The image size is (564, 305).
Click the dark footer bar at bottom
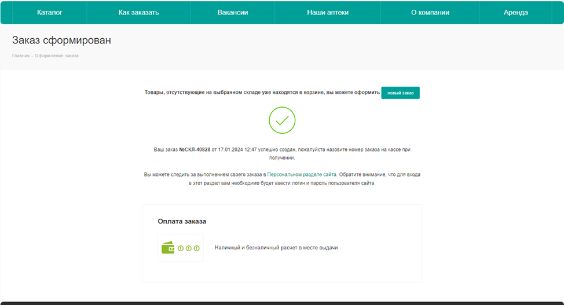(282, 303)
